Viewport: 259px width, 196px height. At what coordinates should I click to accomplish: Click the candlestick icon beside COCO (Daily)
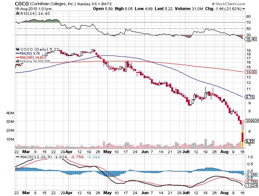coord(17,49)
